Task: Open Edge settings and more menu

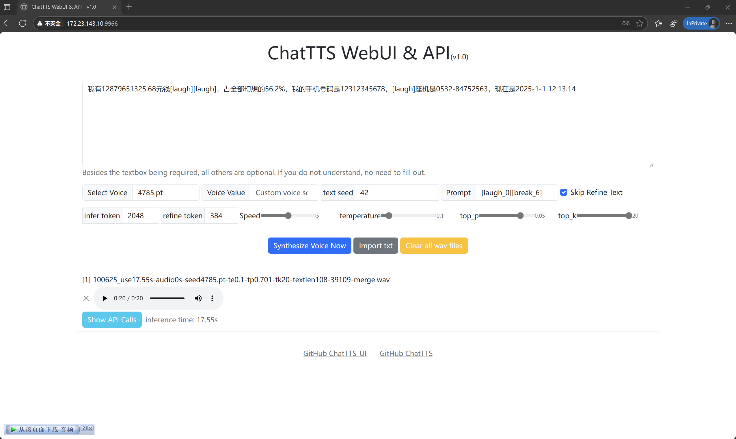Action: tap(728, 23)
